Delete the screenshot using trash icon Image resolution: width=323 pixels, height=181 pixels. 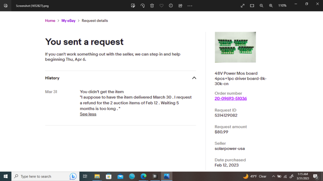[x=152, y=6]
